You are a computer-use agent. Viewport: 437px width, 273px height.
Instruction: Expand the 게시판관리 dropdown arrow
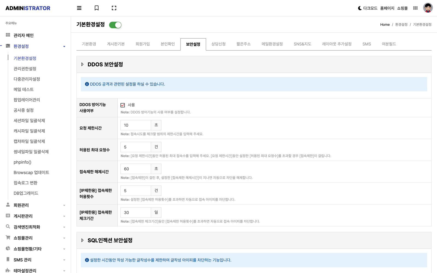(64, 216)
